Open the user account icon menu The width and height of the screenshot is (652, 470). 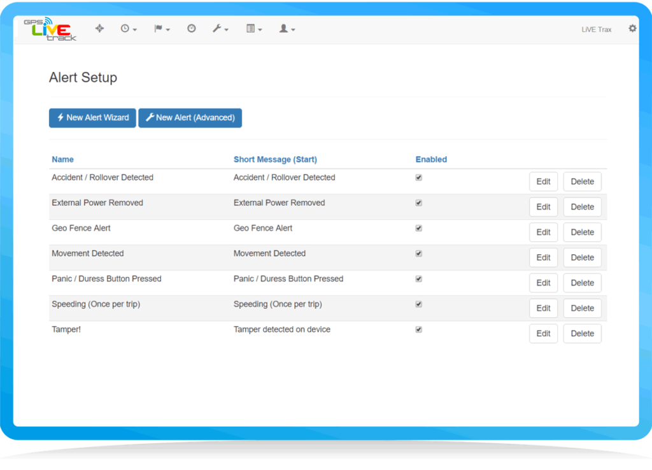[287, 29]
